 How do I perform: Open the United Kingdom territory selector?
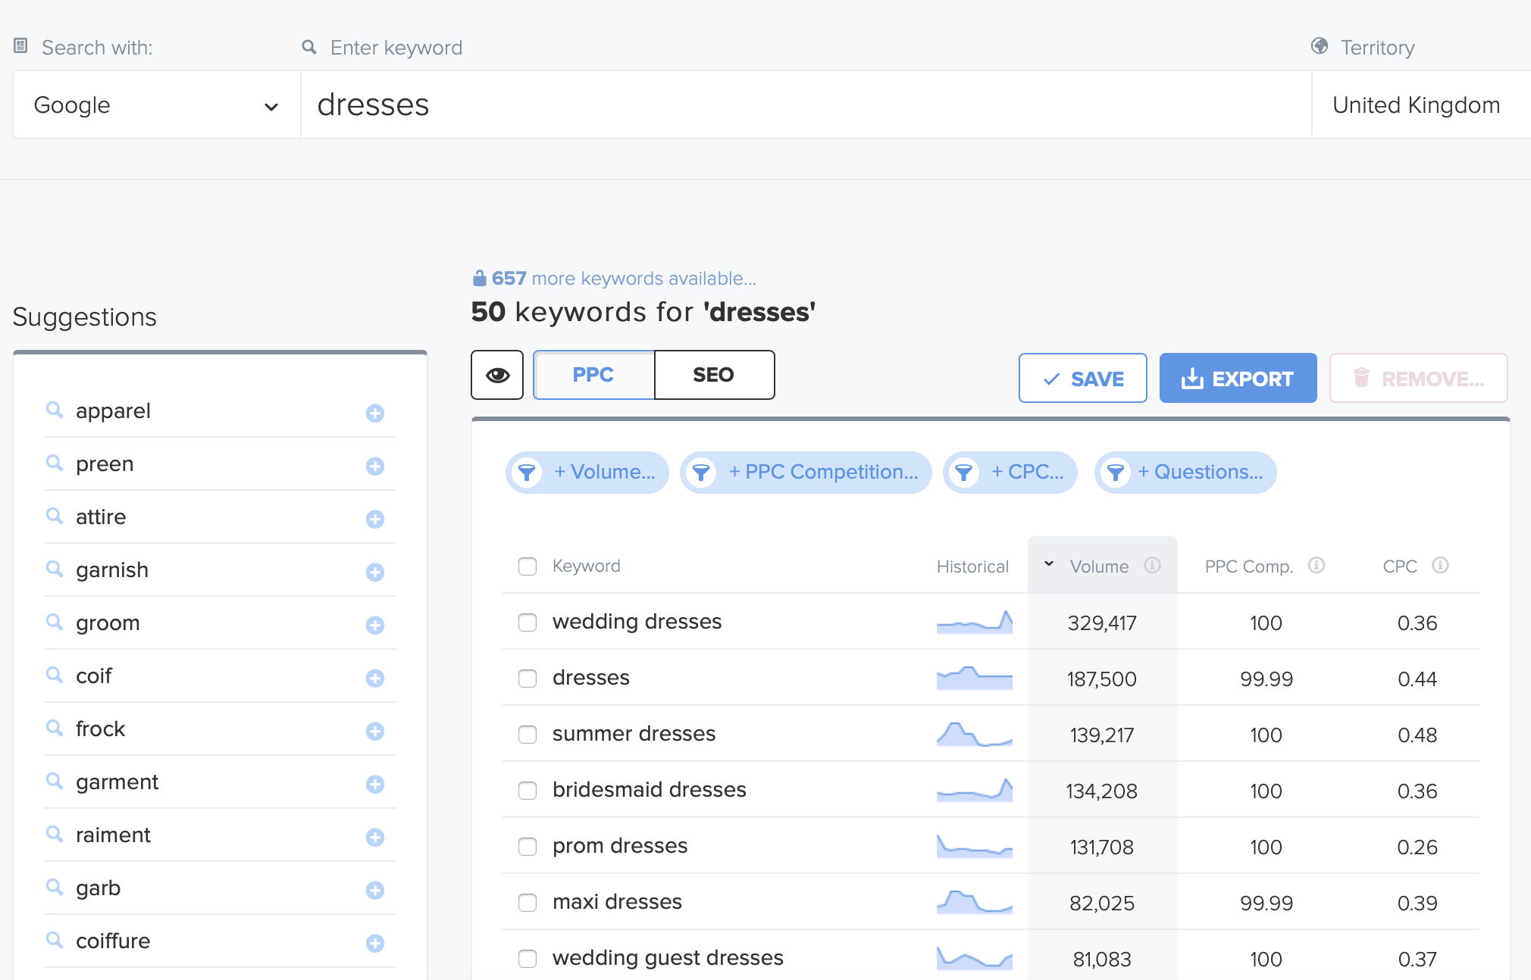(x=1420, y=105)
